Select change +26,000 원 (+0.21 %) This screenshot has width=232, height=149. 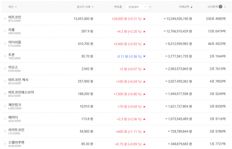pyautogui.click(x=126, y=19)
